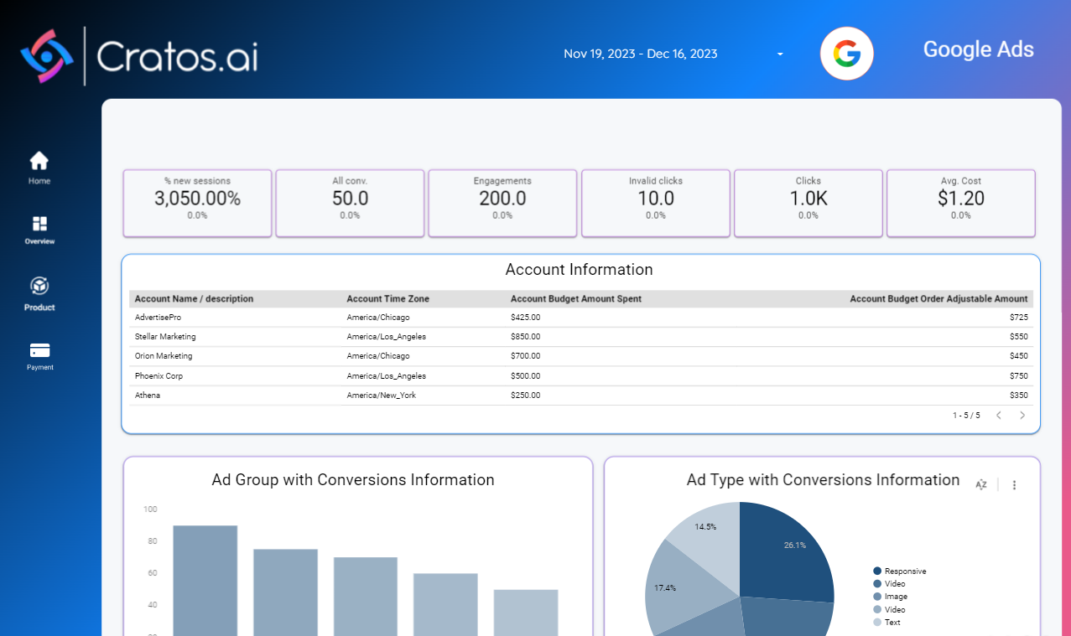Click AdvertisePro's America/Chicago time zone

[378, 318]
